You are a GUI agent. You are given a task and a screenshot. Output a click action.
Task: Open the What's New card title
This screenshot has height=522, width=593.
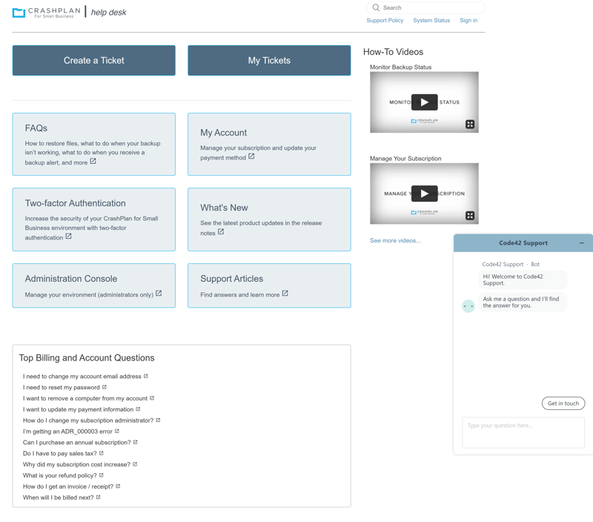coord(225,208)
